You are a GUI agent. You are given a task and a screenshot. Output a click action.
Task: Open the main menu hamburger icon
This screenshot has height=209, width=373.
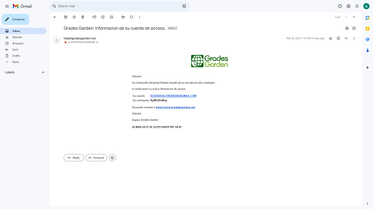[7, 6]
